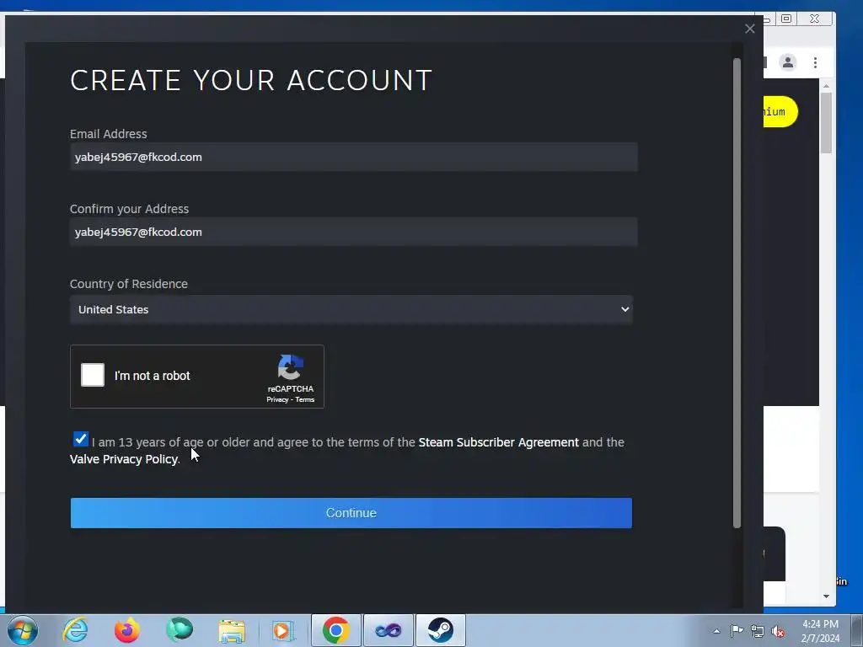
Task: Open the Action Center flag icon
Action: tap(737, 631)
